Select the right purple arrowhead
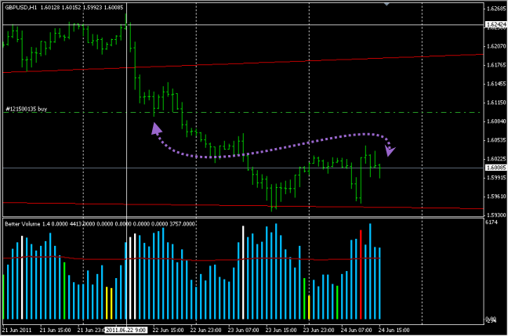 [390, 150]
